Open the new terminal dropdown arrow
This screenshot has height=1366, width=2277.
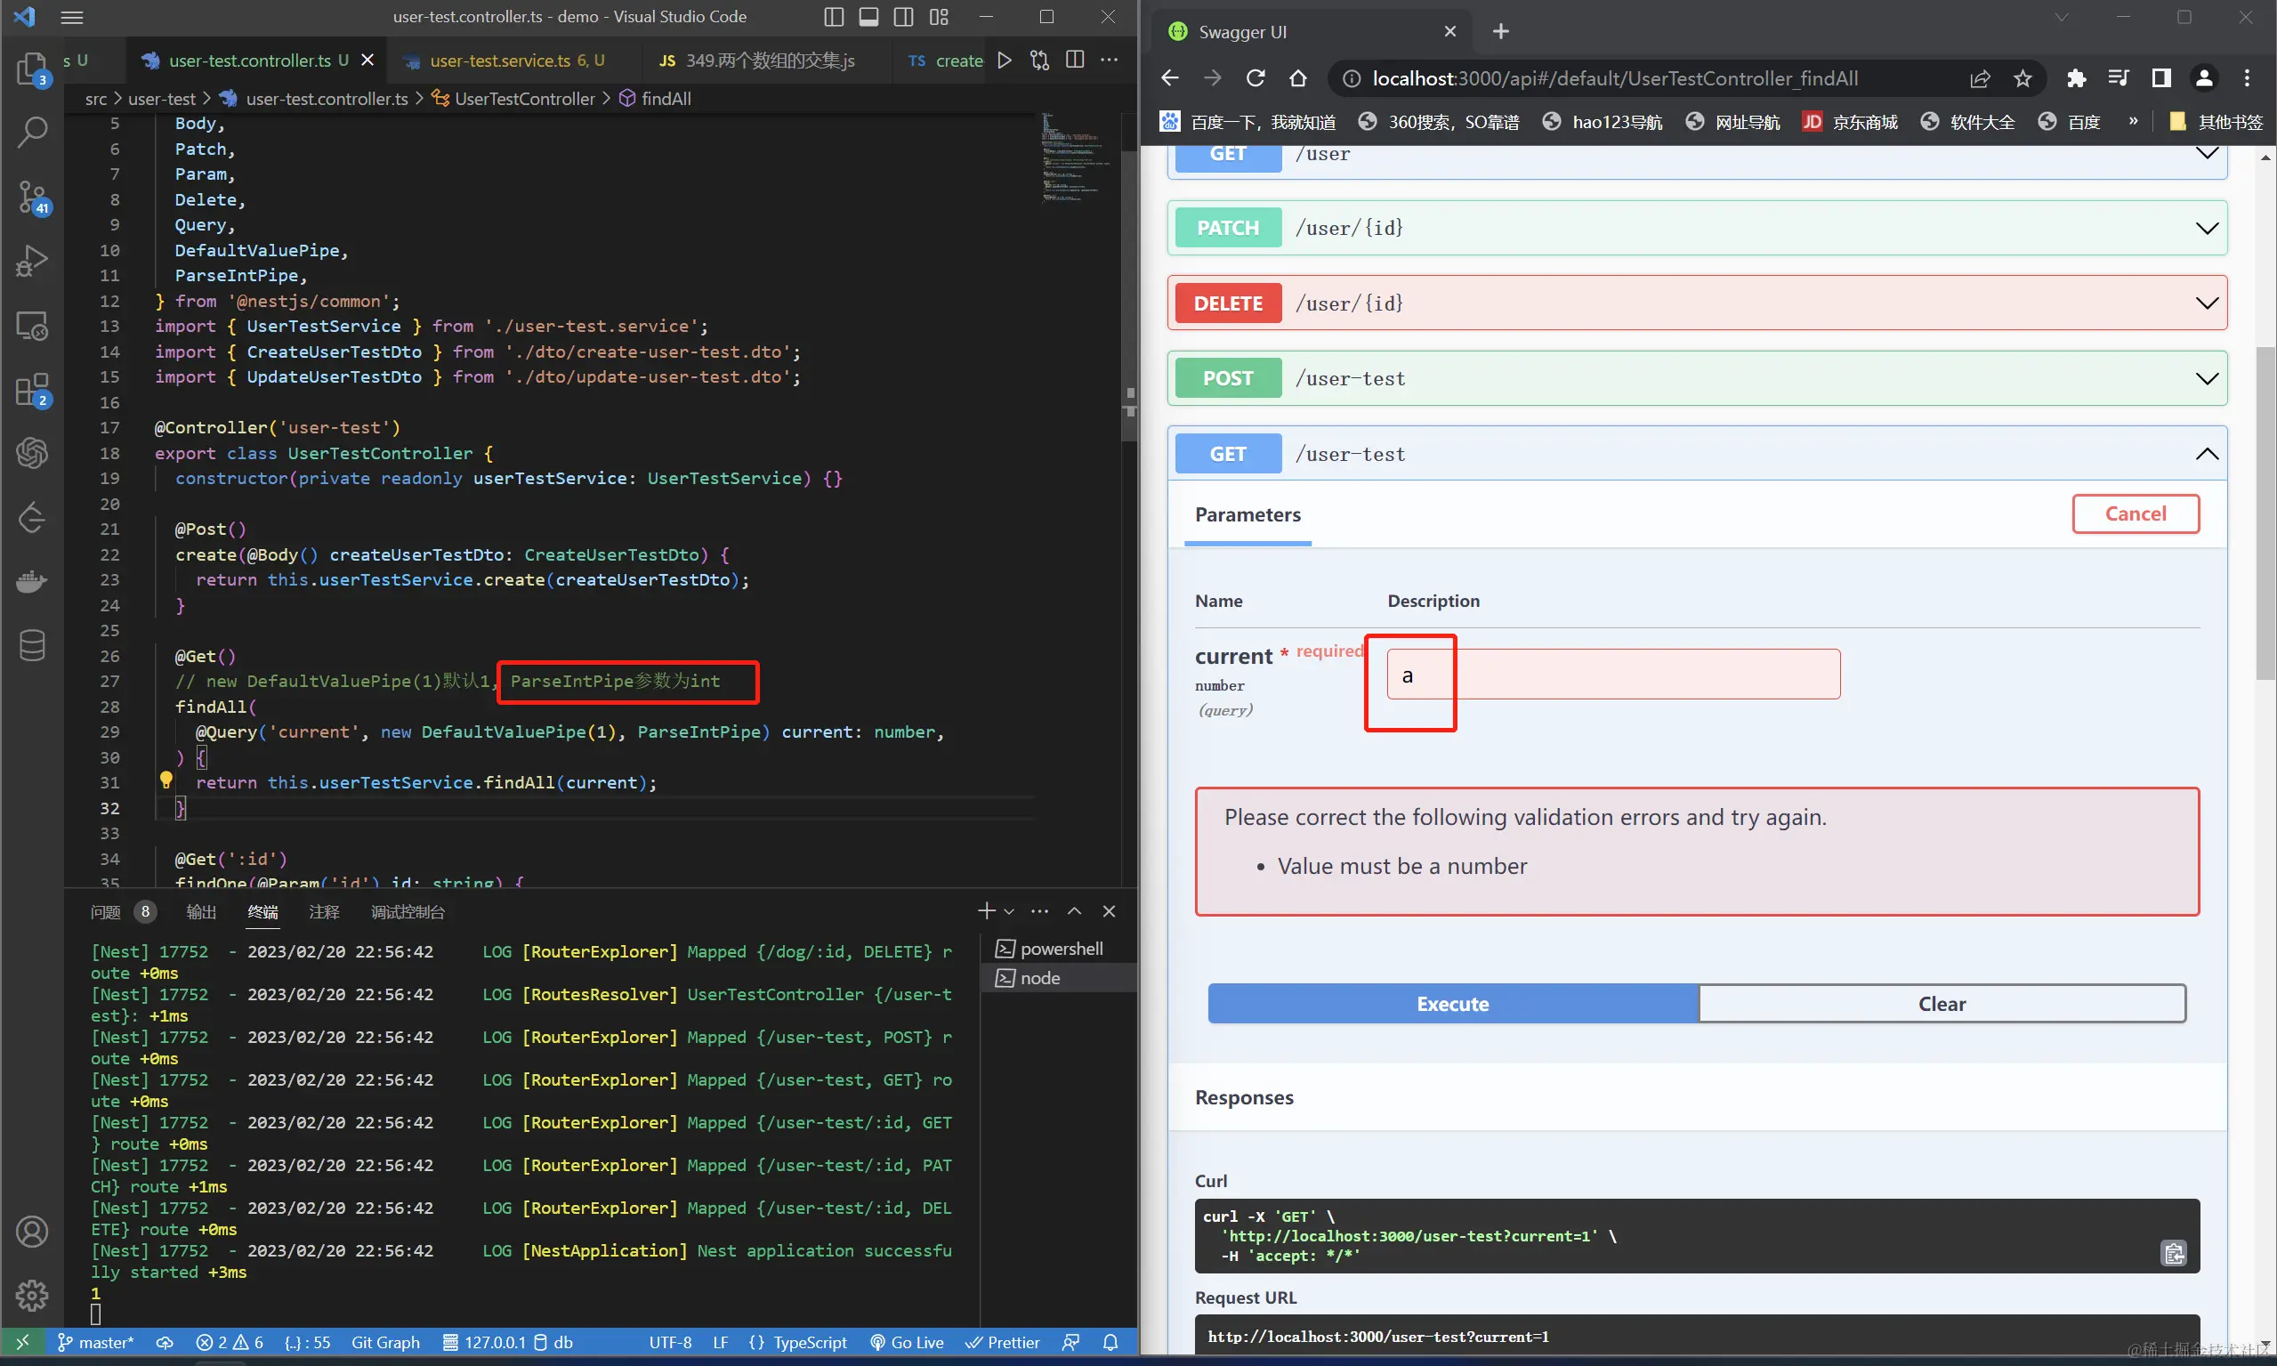(1010, 911)
